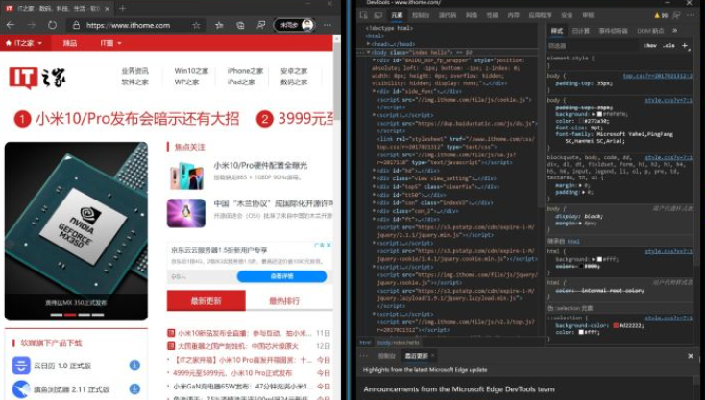The width and height of the screenshot is (705, 400).
Task: Open the Collections icon in Edge toolbar
Action: pyautogui.click(x=240, y=25)
